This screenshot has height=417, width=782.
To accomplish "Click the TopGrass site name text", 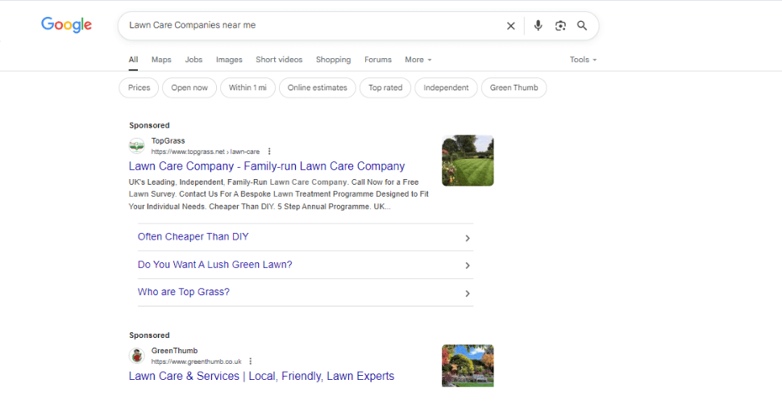I will 168,140.
